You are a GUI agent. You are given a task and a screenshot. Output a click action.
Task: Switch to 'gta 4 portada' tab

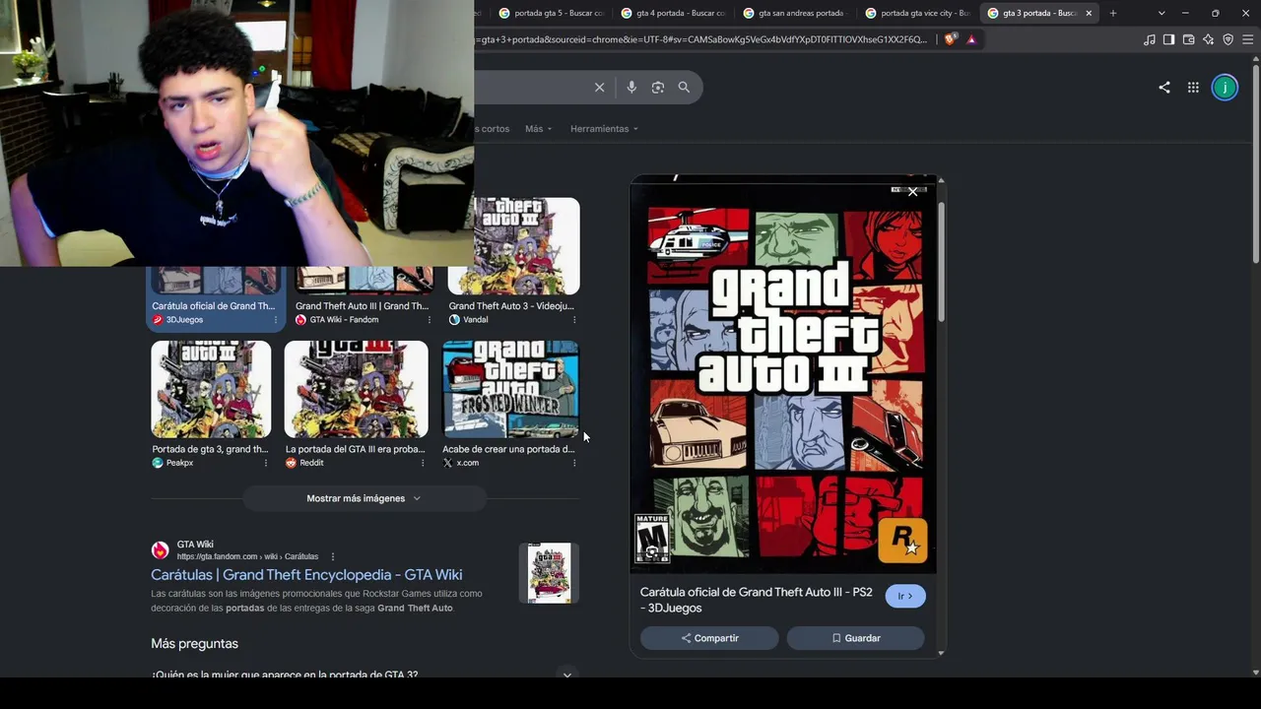[672, 13]
